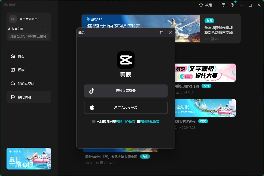Image resolution: width=264 pixels, height=176 pixels.
Task: Open the 剪映隐私政策 link
Action: coord(150,122)
